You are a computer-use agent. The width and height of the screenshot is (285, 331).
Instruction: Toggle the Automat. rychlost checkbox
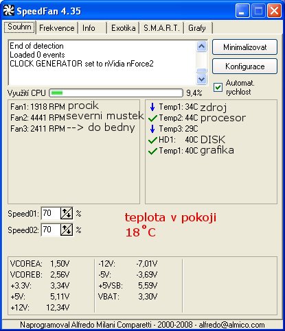pos(218,87)
